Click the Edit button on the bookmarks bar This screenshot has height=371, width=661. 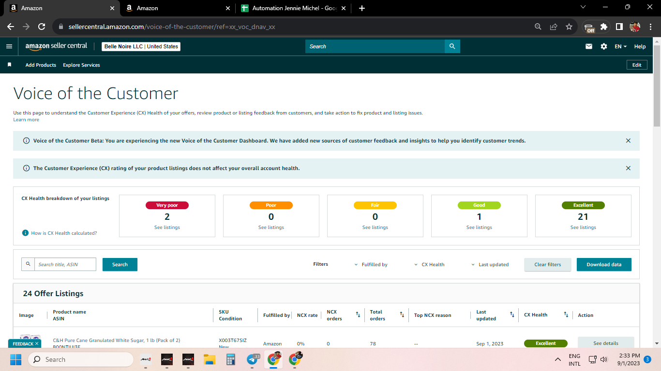(637, 65)
